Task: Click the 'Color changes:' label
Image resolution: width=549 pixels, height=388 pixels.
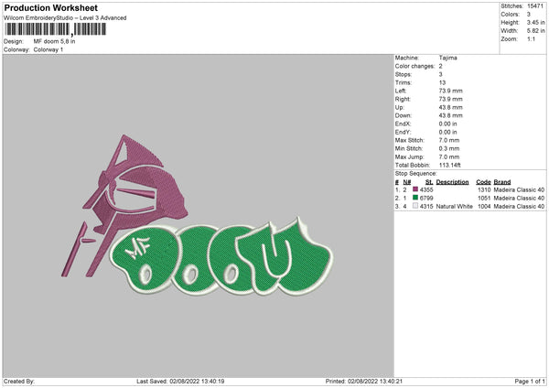Action: point(414,66)
